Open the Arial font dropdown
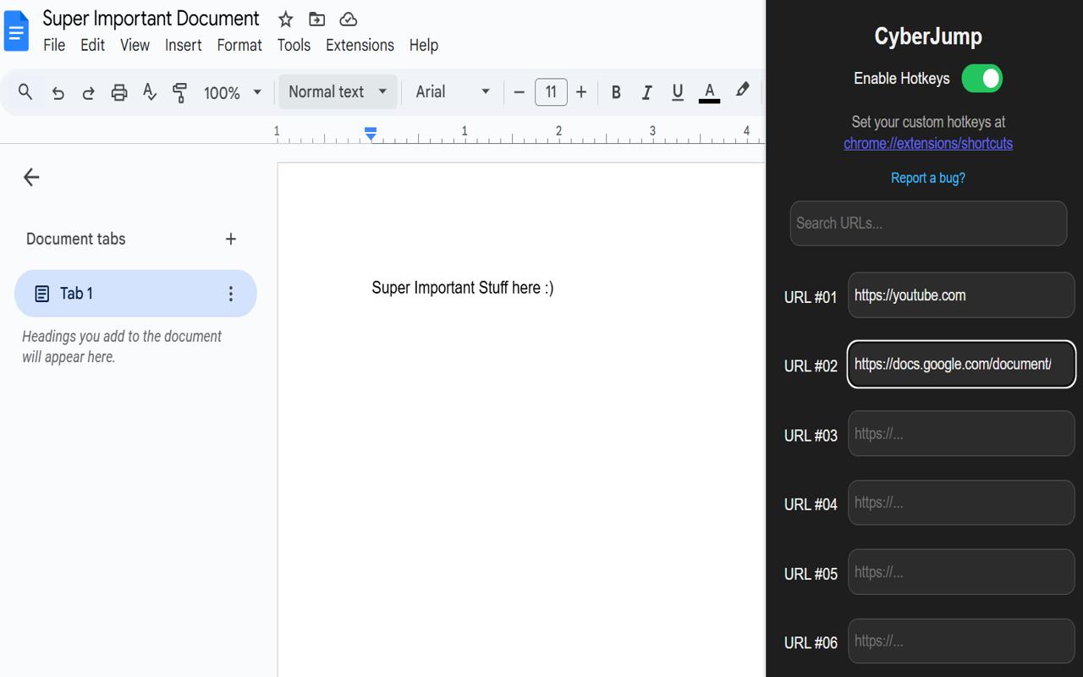Viewport: 1083px width, 677px height. 453,92
